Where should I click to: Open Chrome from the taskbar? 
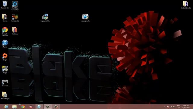tap(23, 107)
